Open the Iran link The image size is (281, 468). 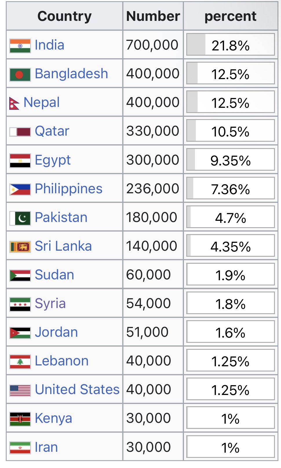[46, 447]
